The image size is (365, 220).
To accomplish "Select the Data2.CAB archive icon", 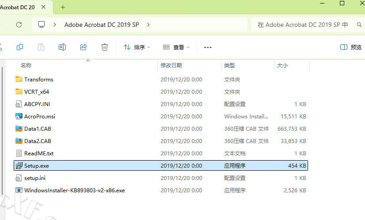I will pyautogui.click(x=19, y=141).
